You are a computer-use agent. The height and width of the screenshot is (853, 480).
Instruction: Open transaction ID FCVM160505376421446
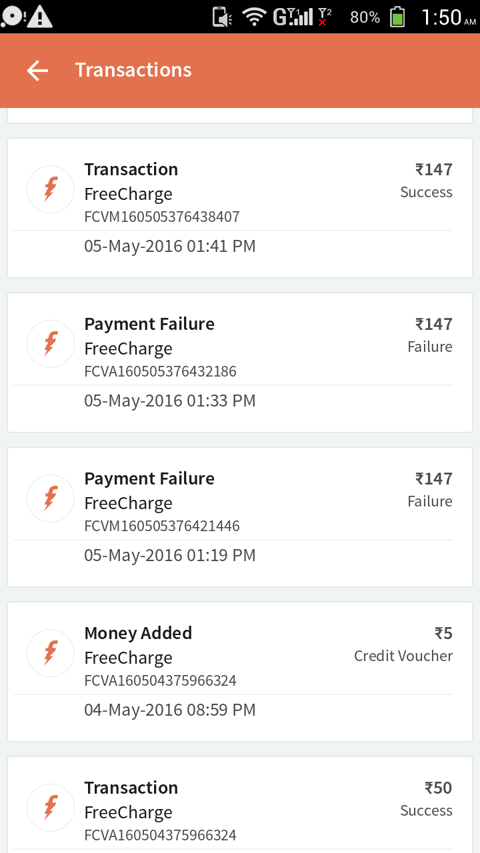(162, 526)
